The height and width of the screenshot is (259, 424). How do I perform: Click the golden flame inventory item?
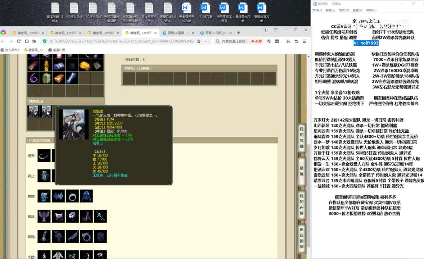point(85,65)
